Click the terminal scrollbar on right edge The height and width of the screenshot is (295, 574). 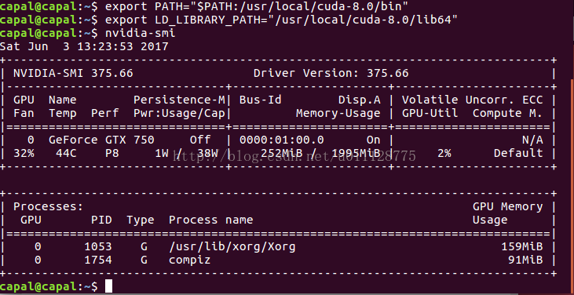(572, 186)
